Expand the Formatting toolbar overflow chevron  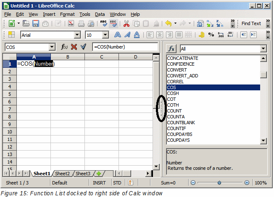(268, 35)
